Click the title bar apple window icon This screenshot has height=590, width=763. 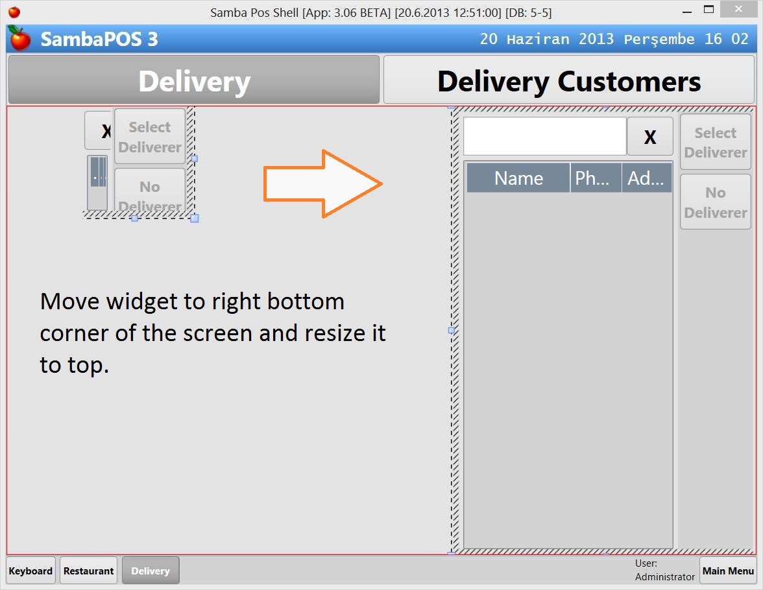(14, 12)
